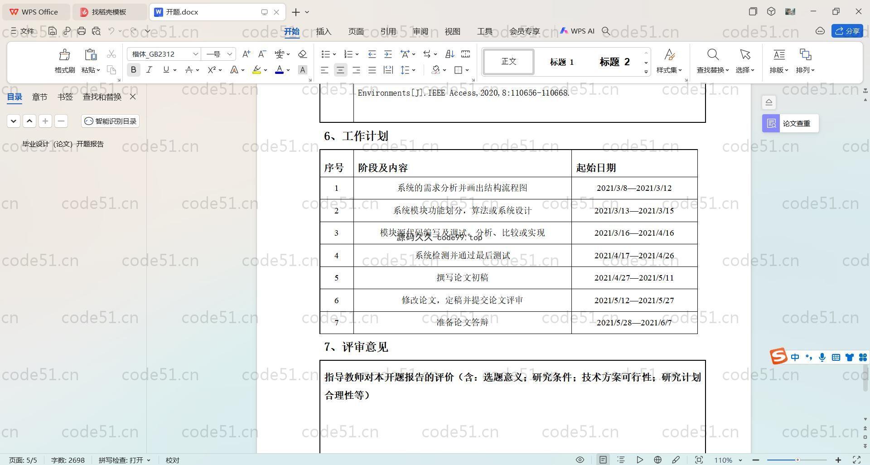Open the 页面 (Page) ribbon tab
The height and width of the screenshot is (465, 870).
(356, 31)
